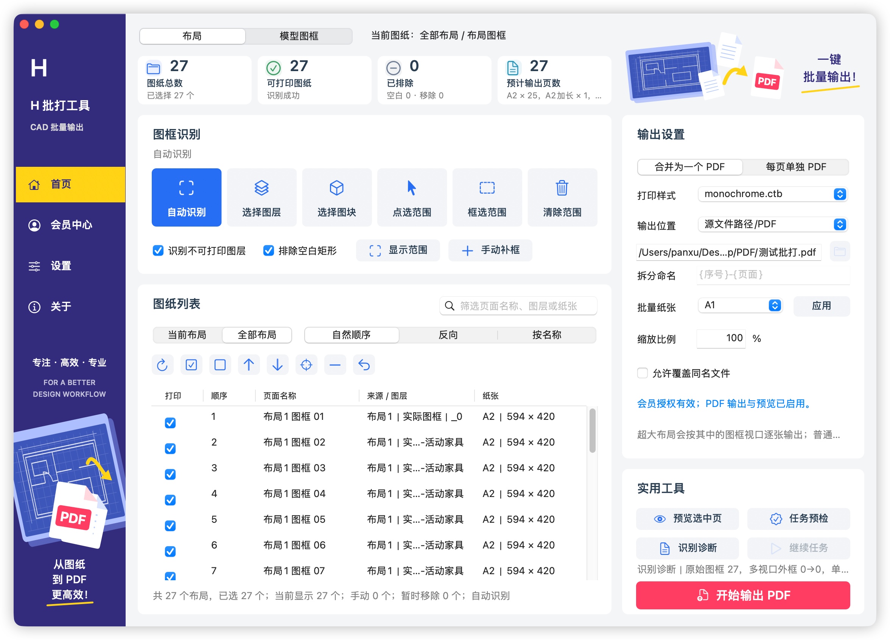Open folder browse icon beside output path

[839, 252]
